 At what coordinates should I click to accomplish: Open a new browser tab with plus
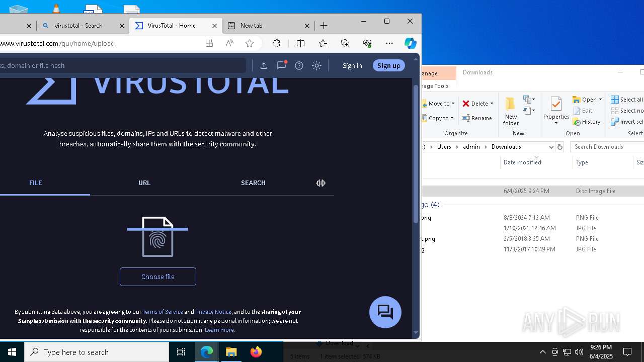click(x=324, y=26)
